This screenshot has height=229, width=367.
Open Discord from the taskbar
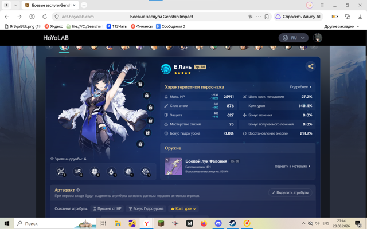[218, 223]
